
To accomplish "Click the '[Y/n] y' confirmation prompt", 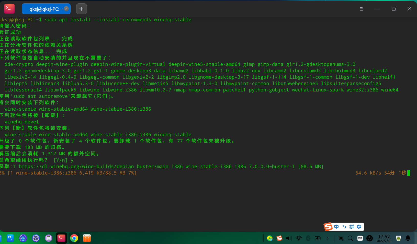I will [63, 160].
